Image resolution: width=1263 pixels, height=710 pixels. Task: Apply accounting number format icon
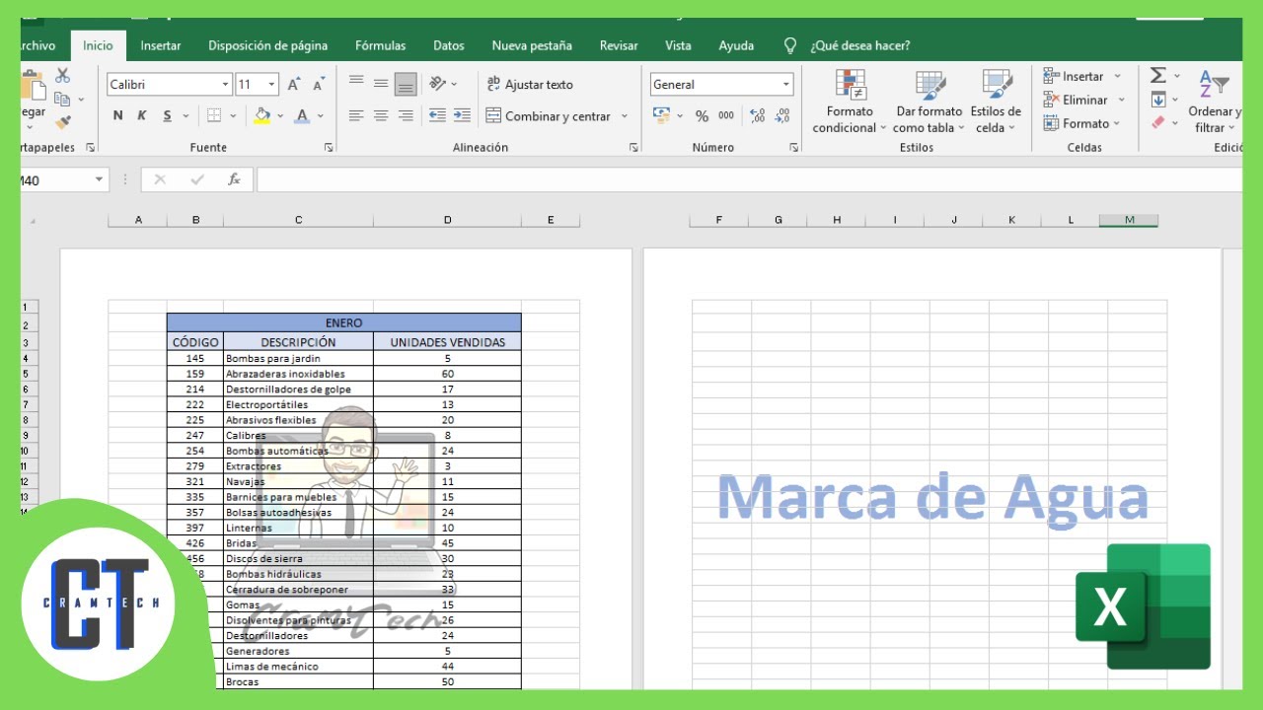tap(662, 115)
